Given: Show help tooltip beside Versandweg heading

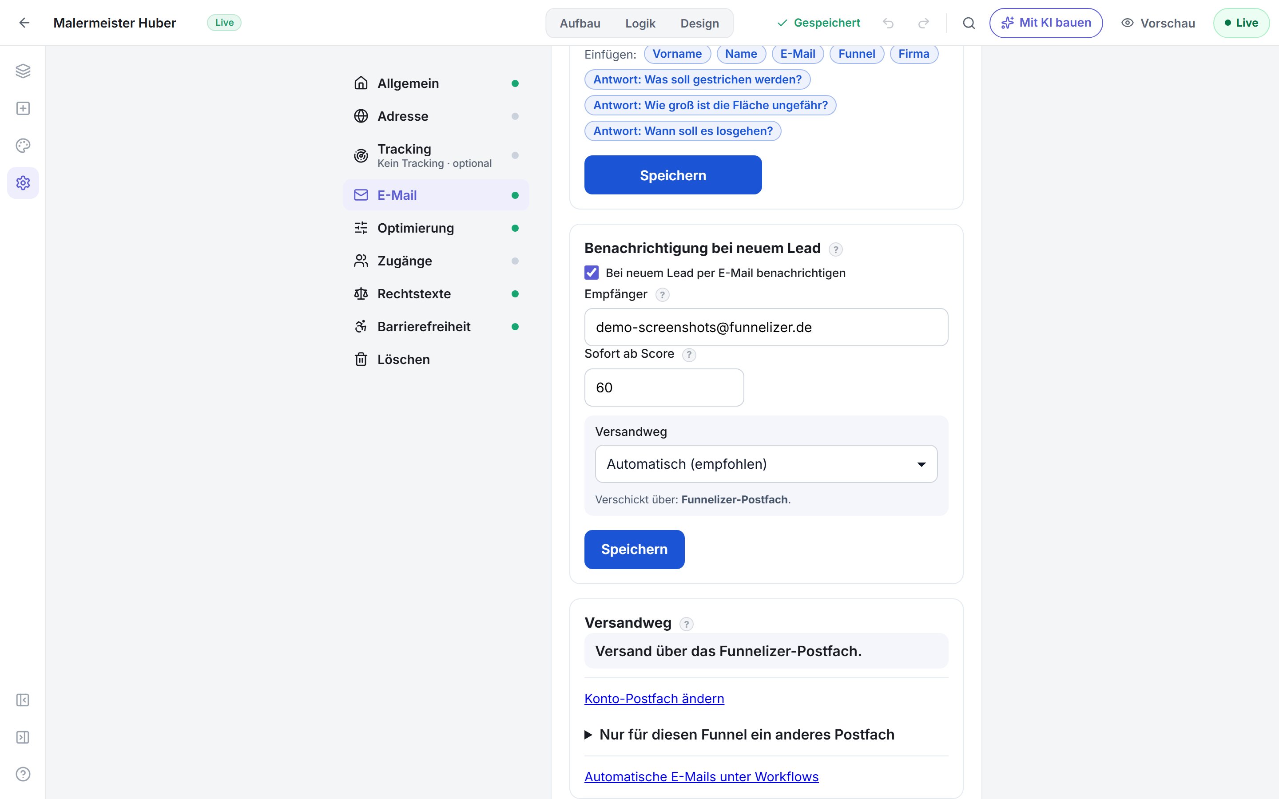Looking at the screenshot, I should 687,624.
